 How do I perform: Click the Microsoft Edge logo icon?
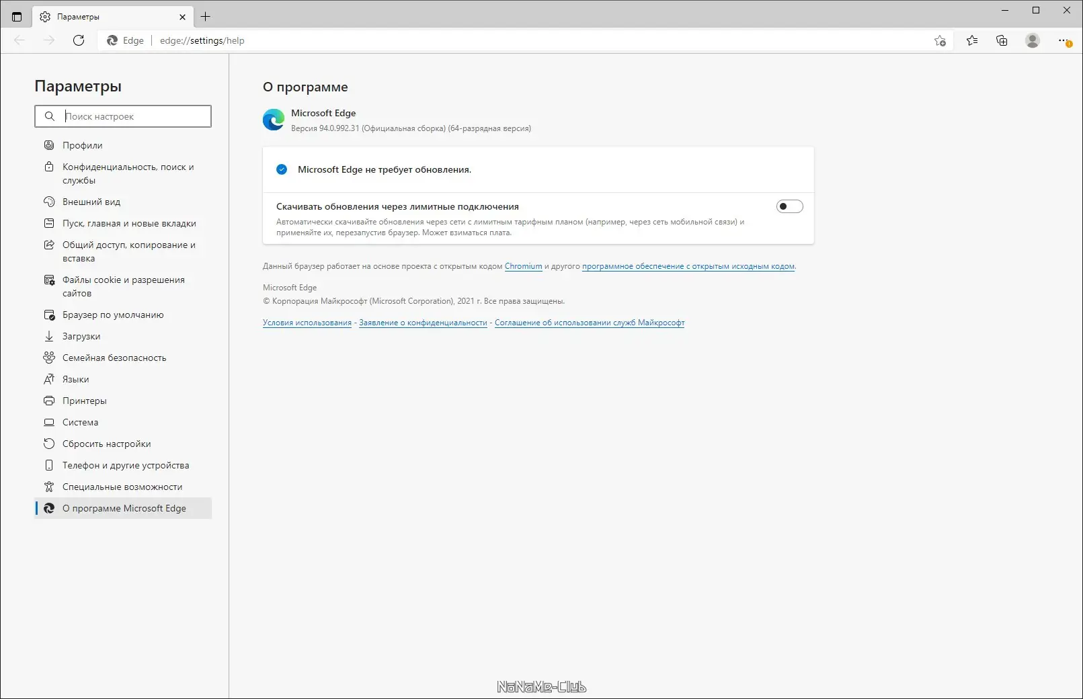pyautogui.click(x=274, y=120)
